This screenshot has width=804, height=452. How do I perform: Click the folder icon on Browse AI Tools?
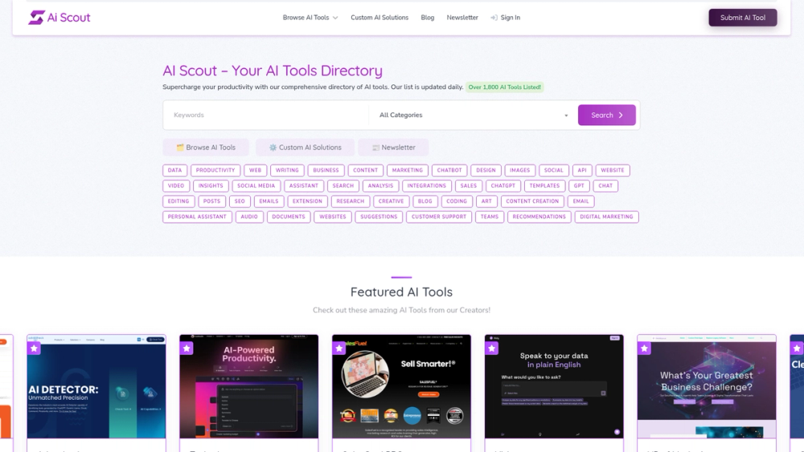tap(180, 148)
